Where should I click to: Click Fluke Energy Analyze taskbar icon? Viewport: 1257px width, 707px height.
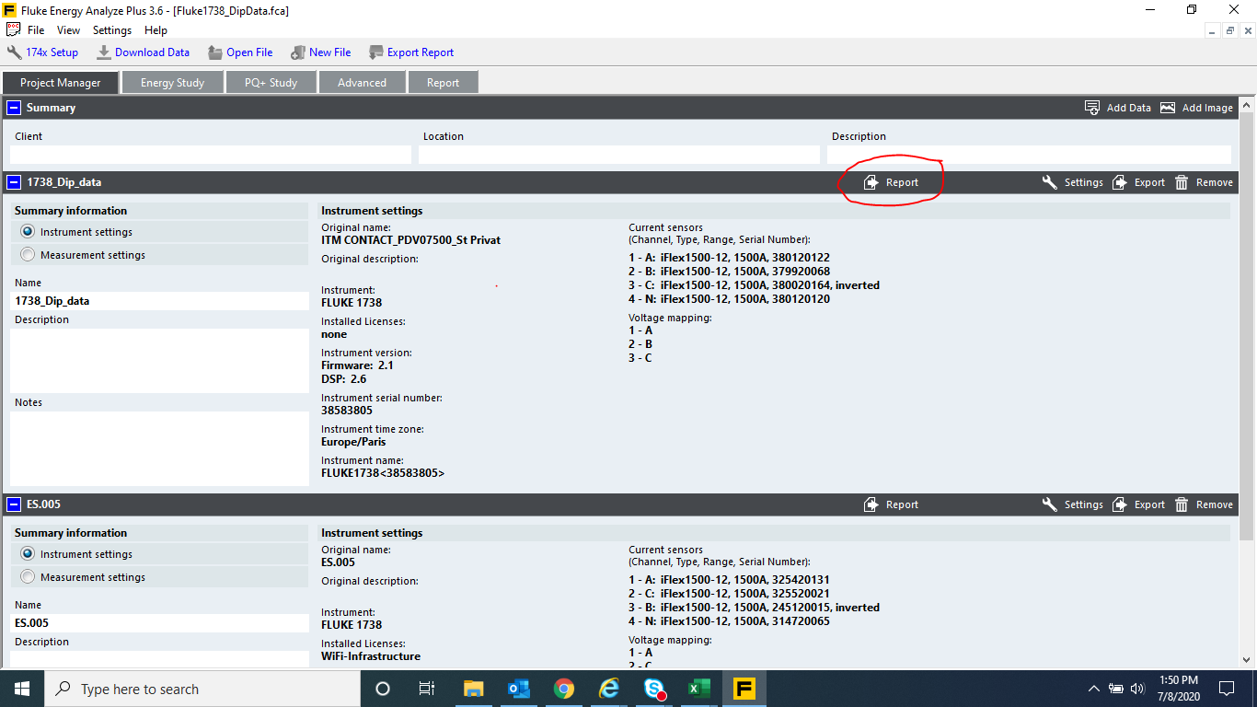pos(744,689)
